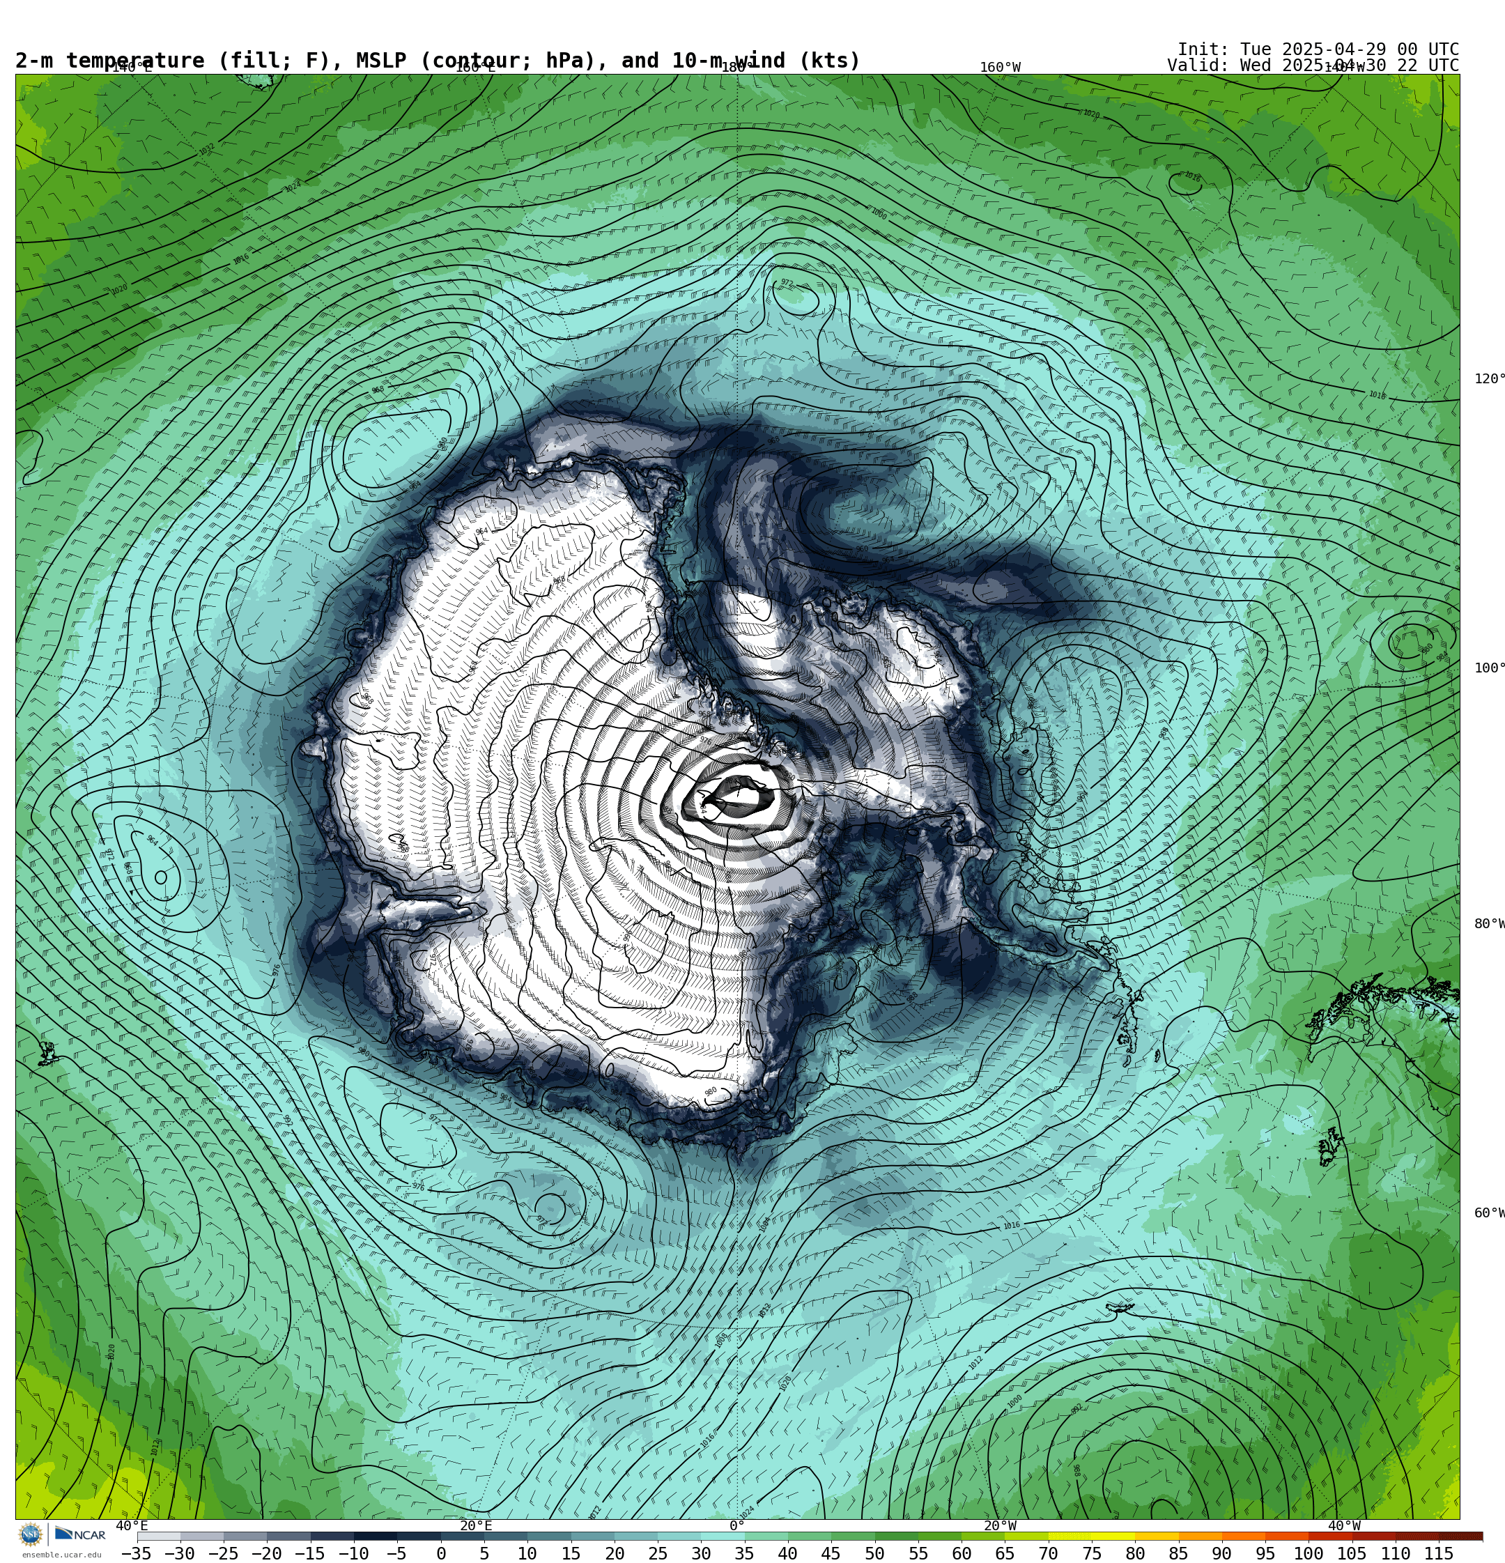Click the 100° label on right edge
Screen dimensions: 1505x1563
point(1489,668)
